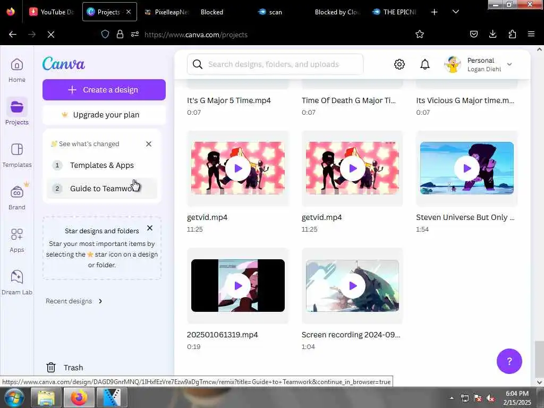This screenshot has width=544, height=408.
Task: Click the taskbar clock showing 6:04 PM
Action: pyautogui.click(x=517, y=398)
